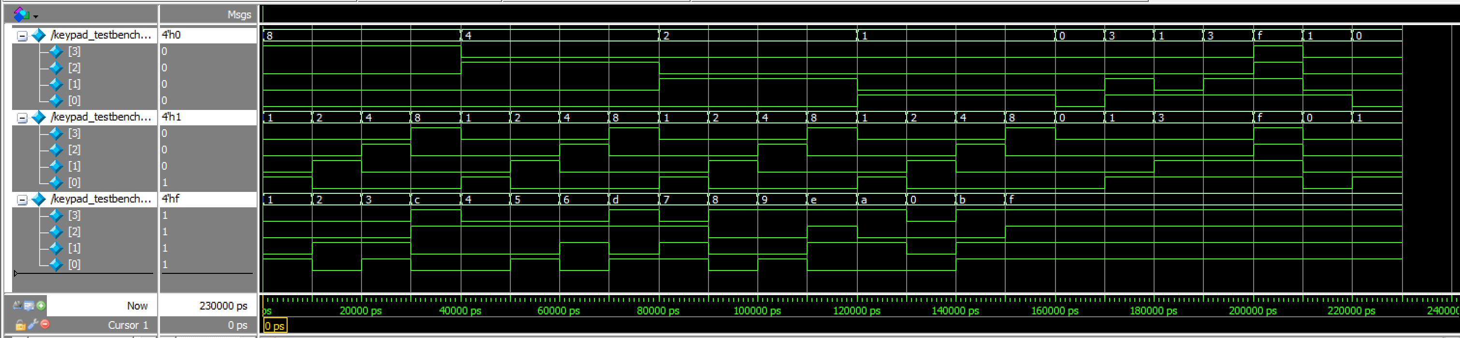Screen dimensions: 1460x338
Task: Open cursor properties with the wrench icon
Action: [x=33, y=324]
